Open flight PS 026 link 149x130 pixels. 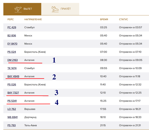point(12,84)
